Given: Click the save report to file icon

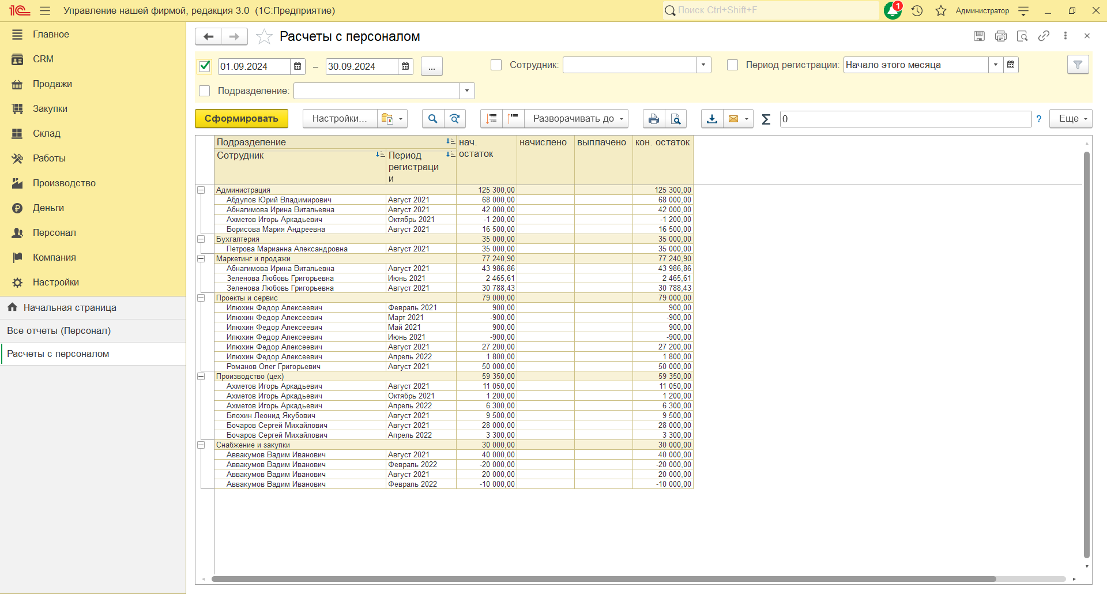Looking at the screenshot, I should click(x=712, y=119).
